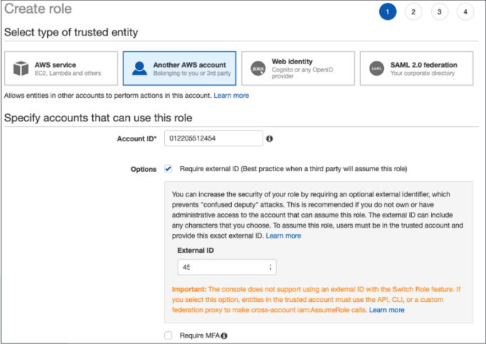This screenshot has height=344, width=486.
Task: Click into the Account ID input field
Action: coord(213,138)
